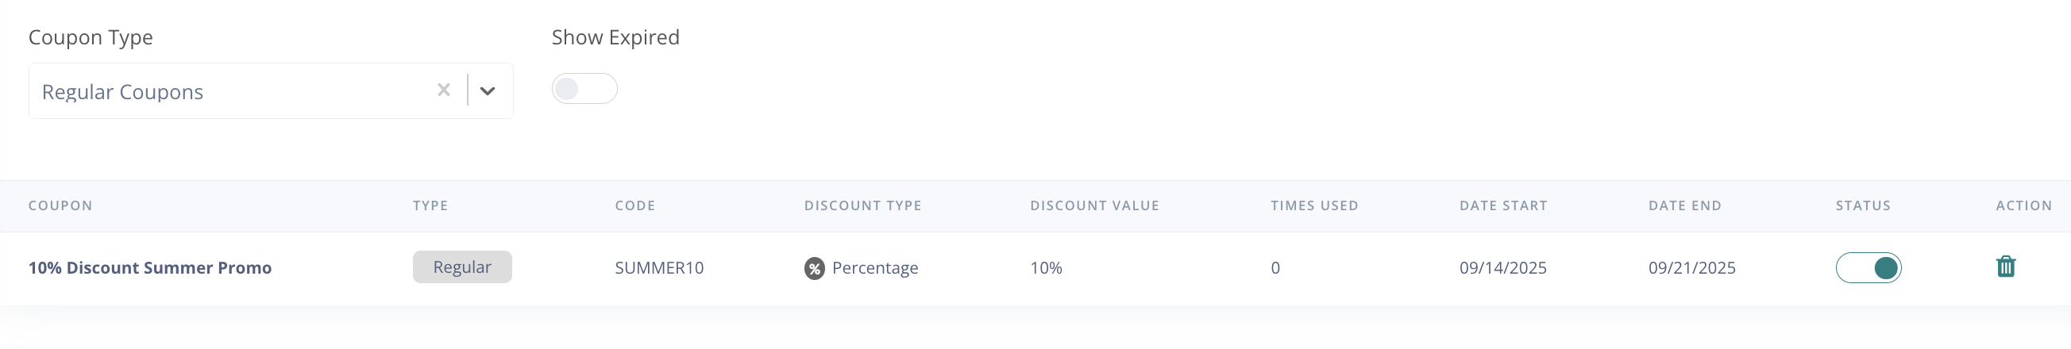Open the 10% Discount Summer Promo coupon
Screen dimensions: 2071x349
[x=149, y=268]
